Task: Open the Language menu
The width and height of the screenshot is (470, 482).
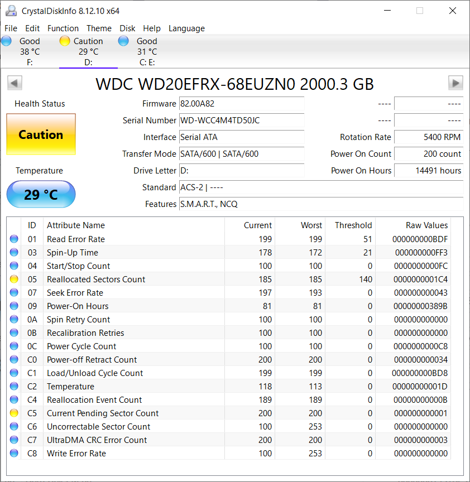Action: (x=186, y=28)
